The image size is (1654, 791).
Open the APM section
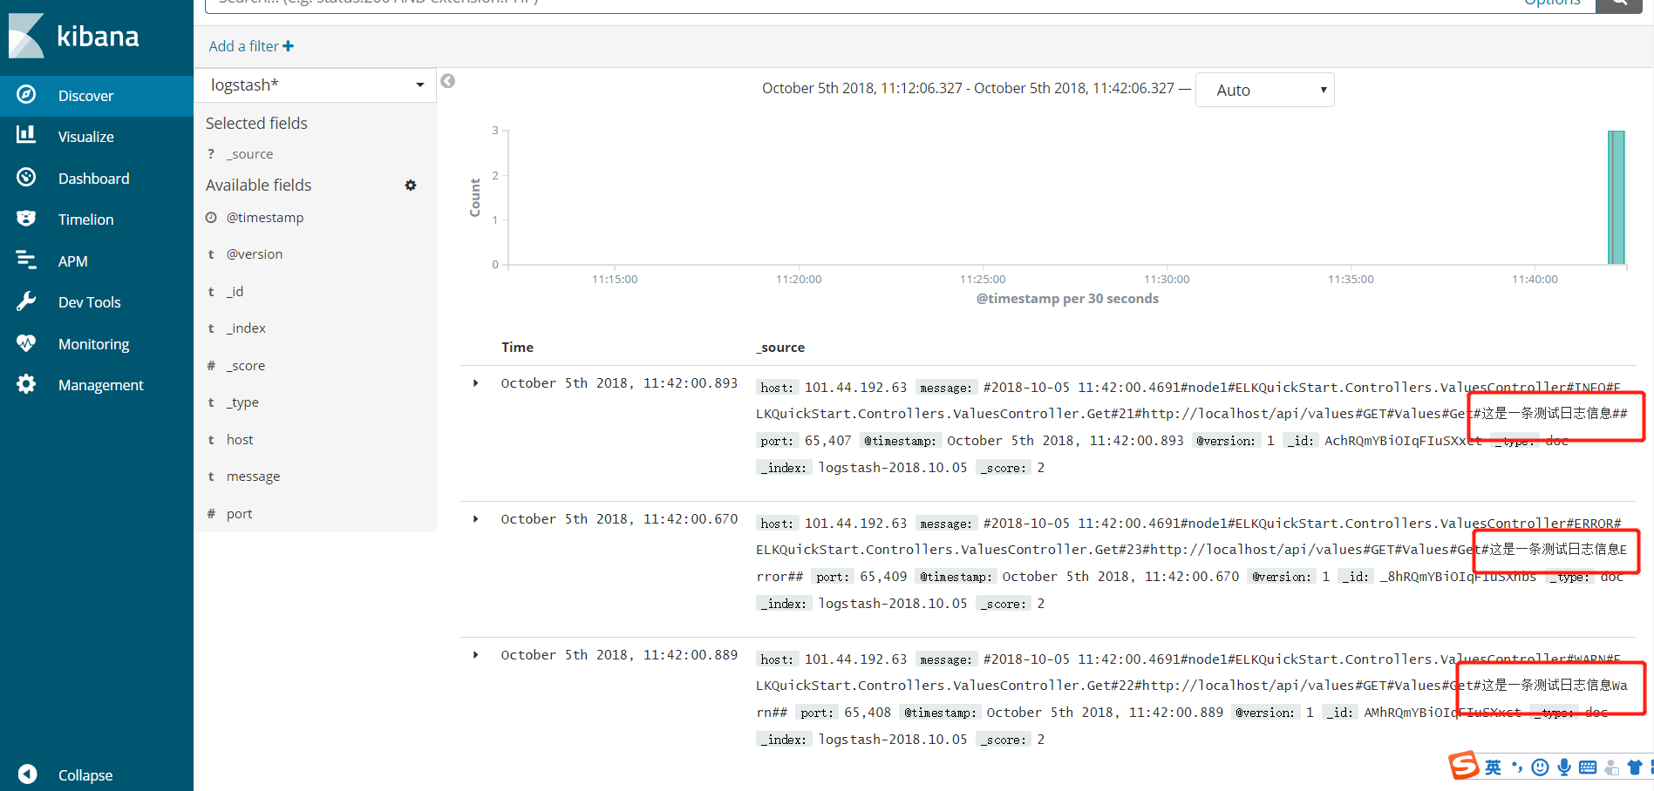[97, 261]
